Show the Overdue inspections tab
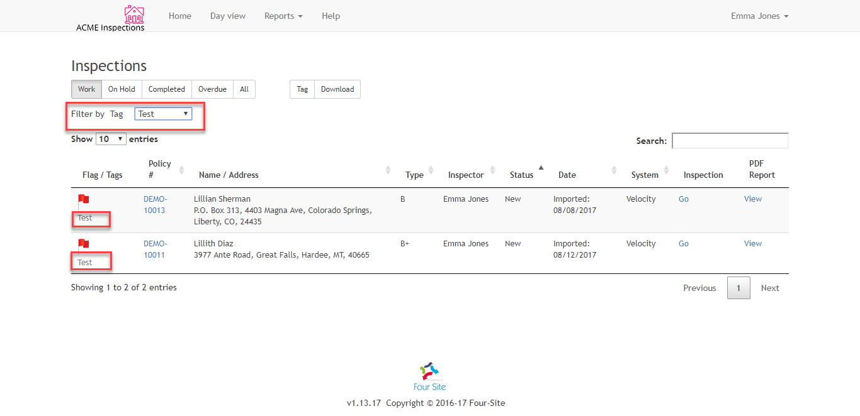The image size is (860, 416). click(212, 89)
